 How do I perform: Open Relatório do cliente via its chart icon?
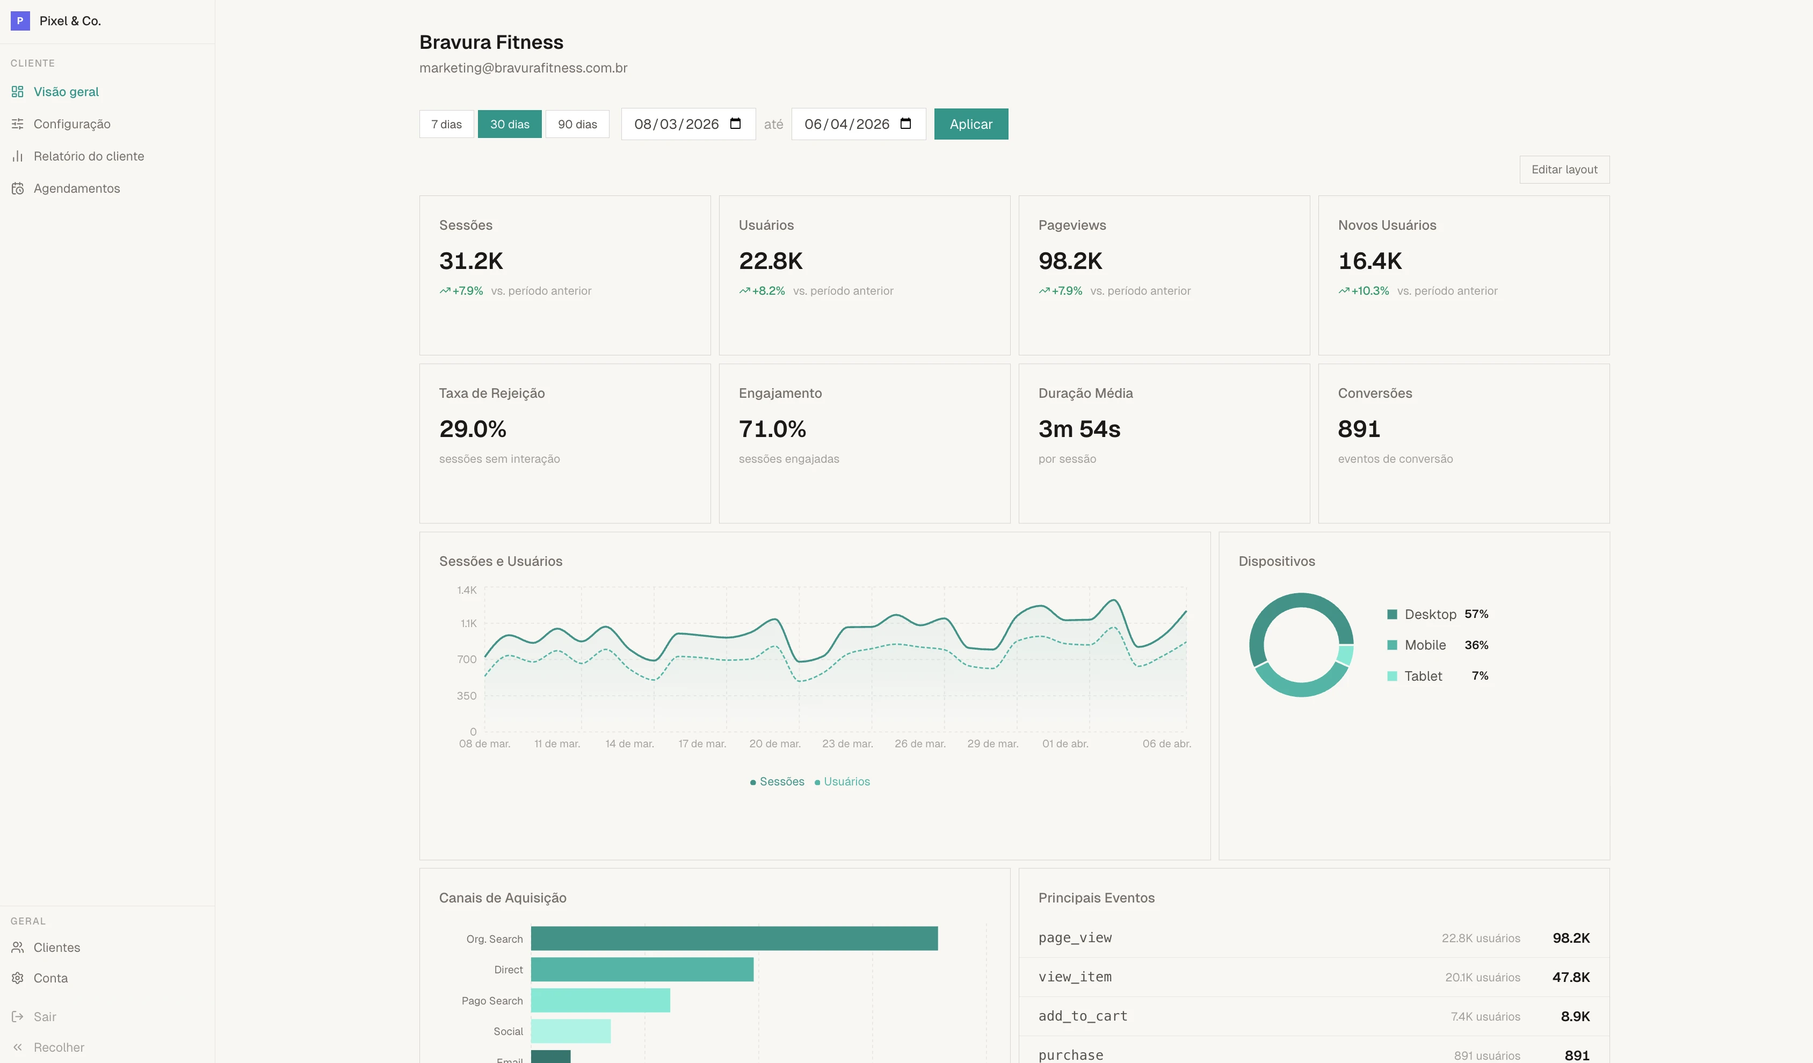pyautogui.click(x=18, y=156)
